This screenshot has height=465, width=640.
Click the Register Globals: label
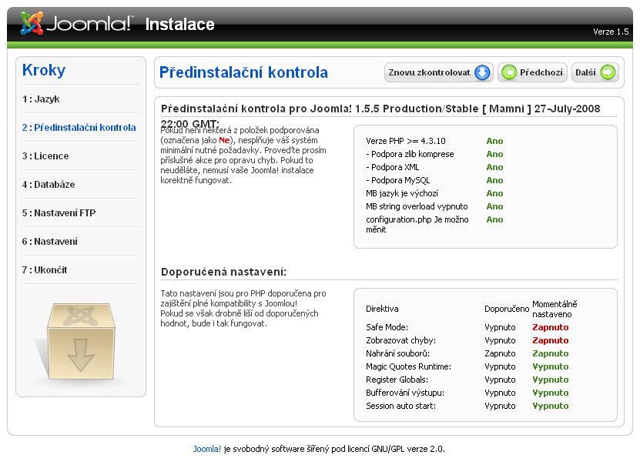397,380
